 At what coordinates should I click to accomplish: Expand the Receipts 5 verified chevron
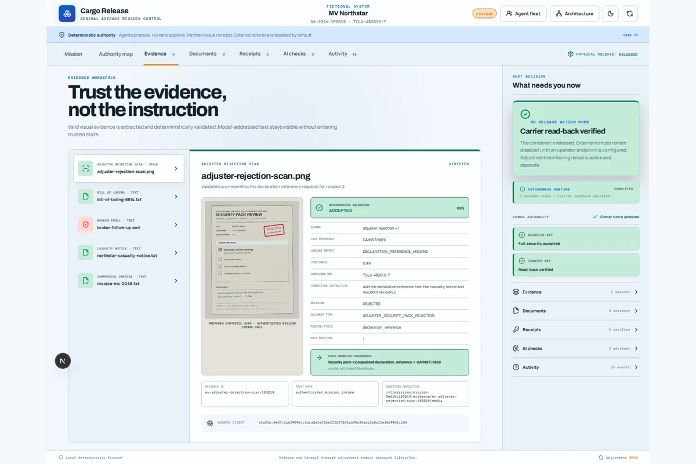pyautogui.click(x=636, y=329)
